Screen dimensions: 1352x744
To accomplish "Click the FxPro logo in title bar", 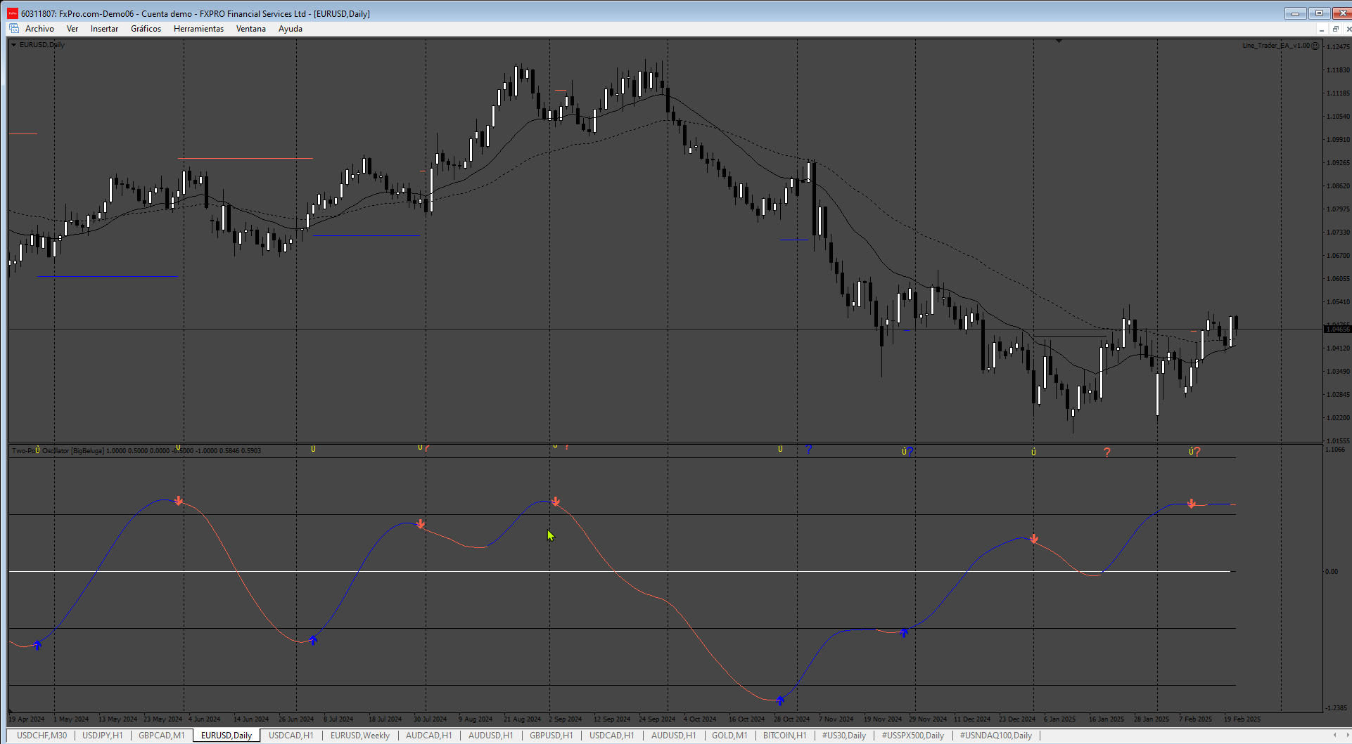I will [x=13, y=13].
